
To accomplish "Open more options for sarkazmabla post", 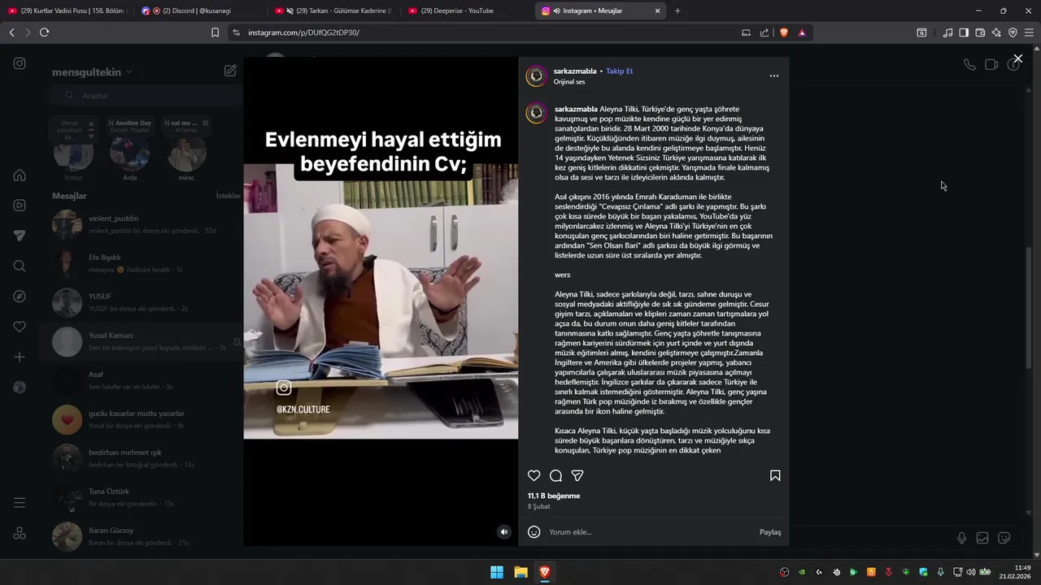I will point(773,76).
